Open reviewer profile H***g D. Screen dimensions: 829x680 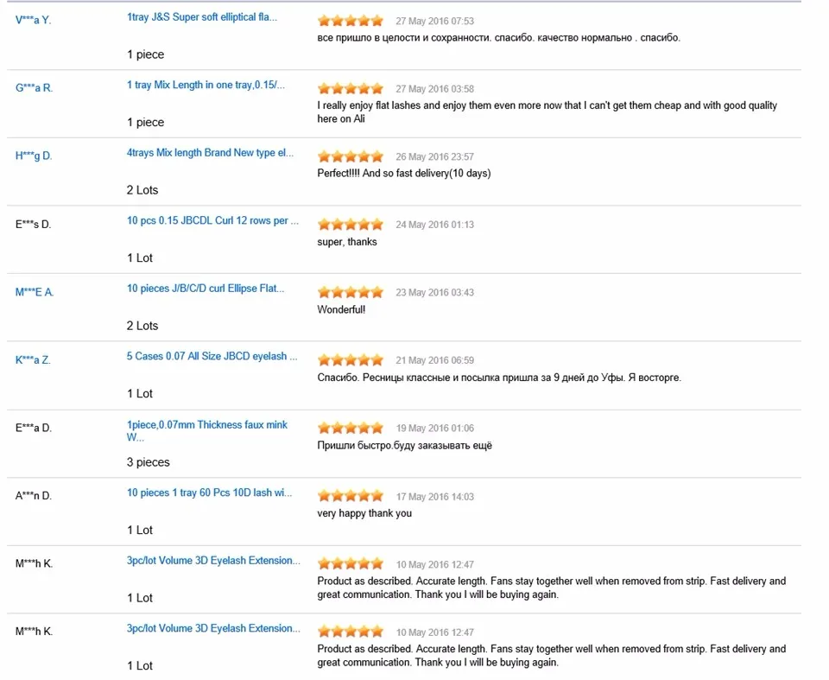[34, 156]
